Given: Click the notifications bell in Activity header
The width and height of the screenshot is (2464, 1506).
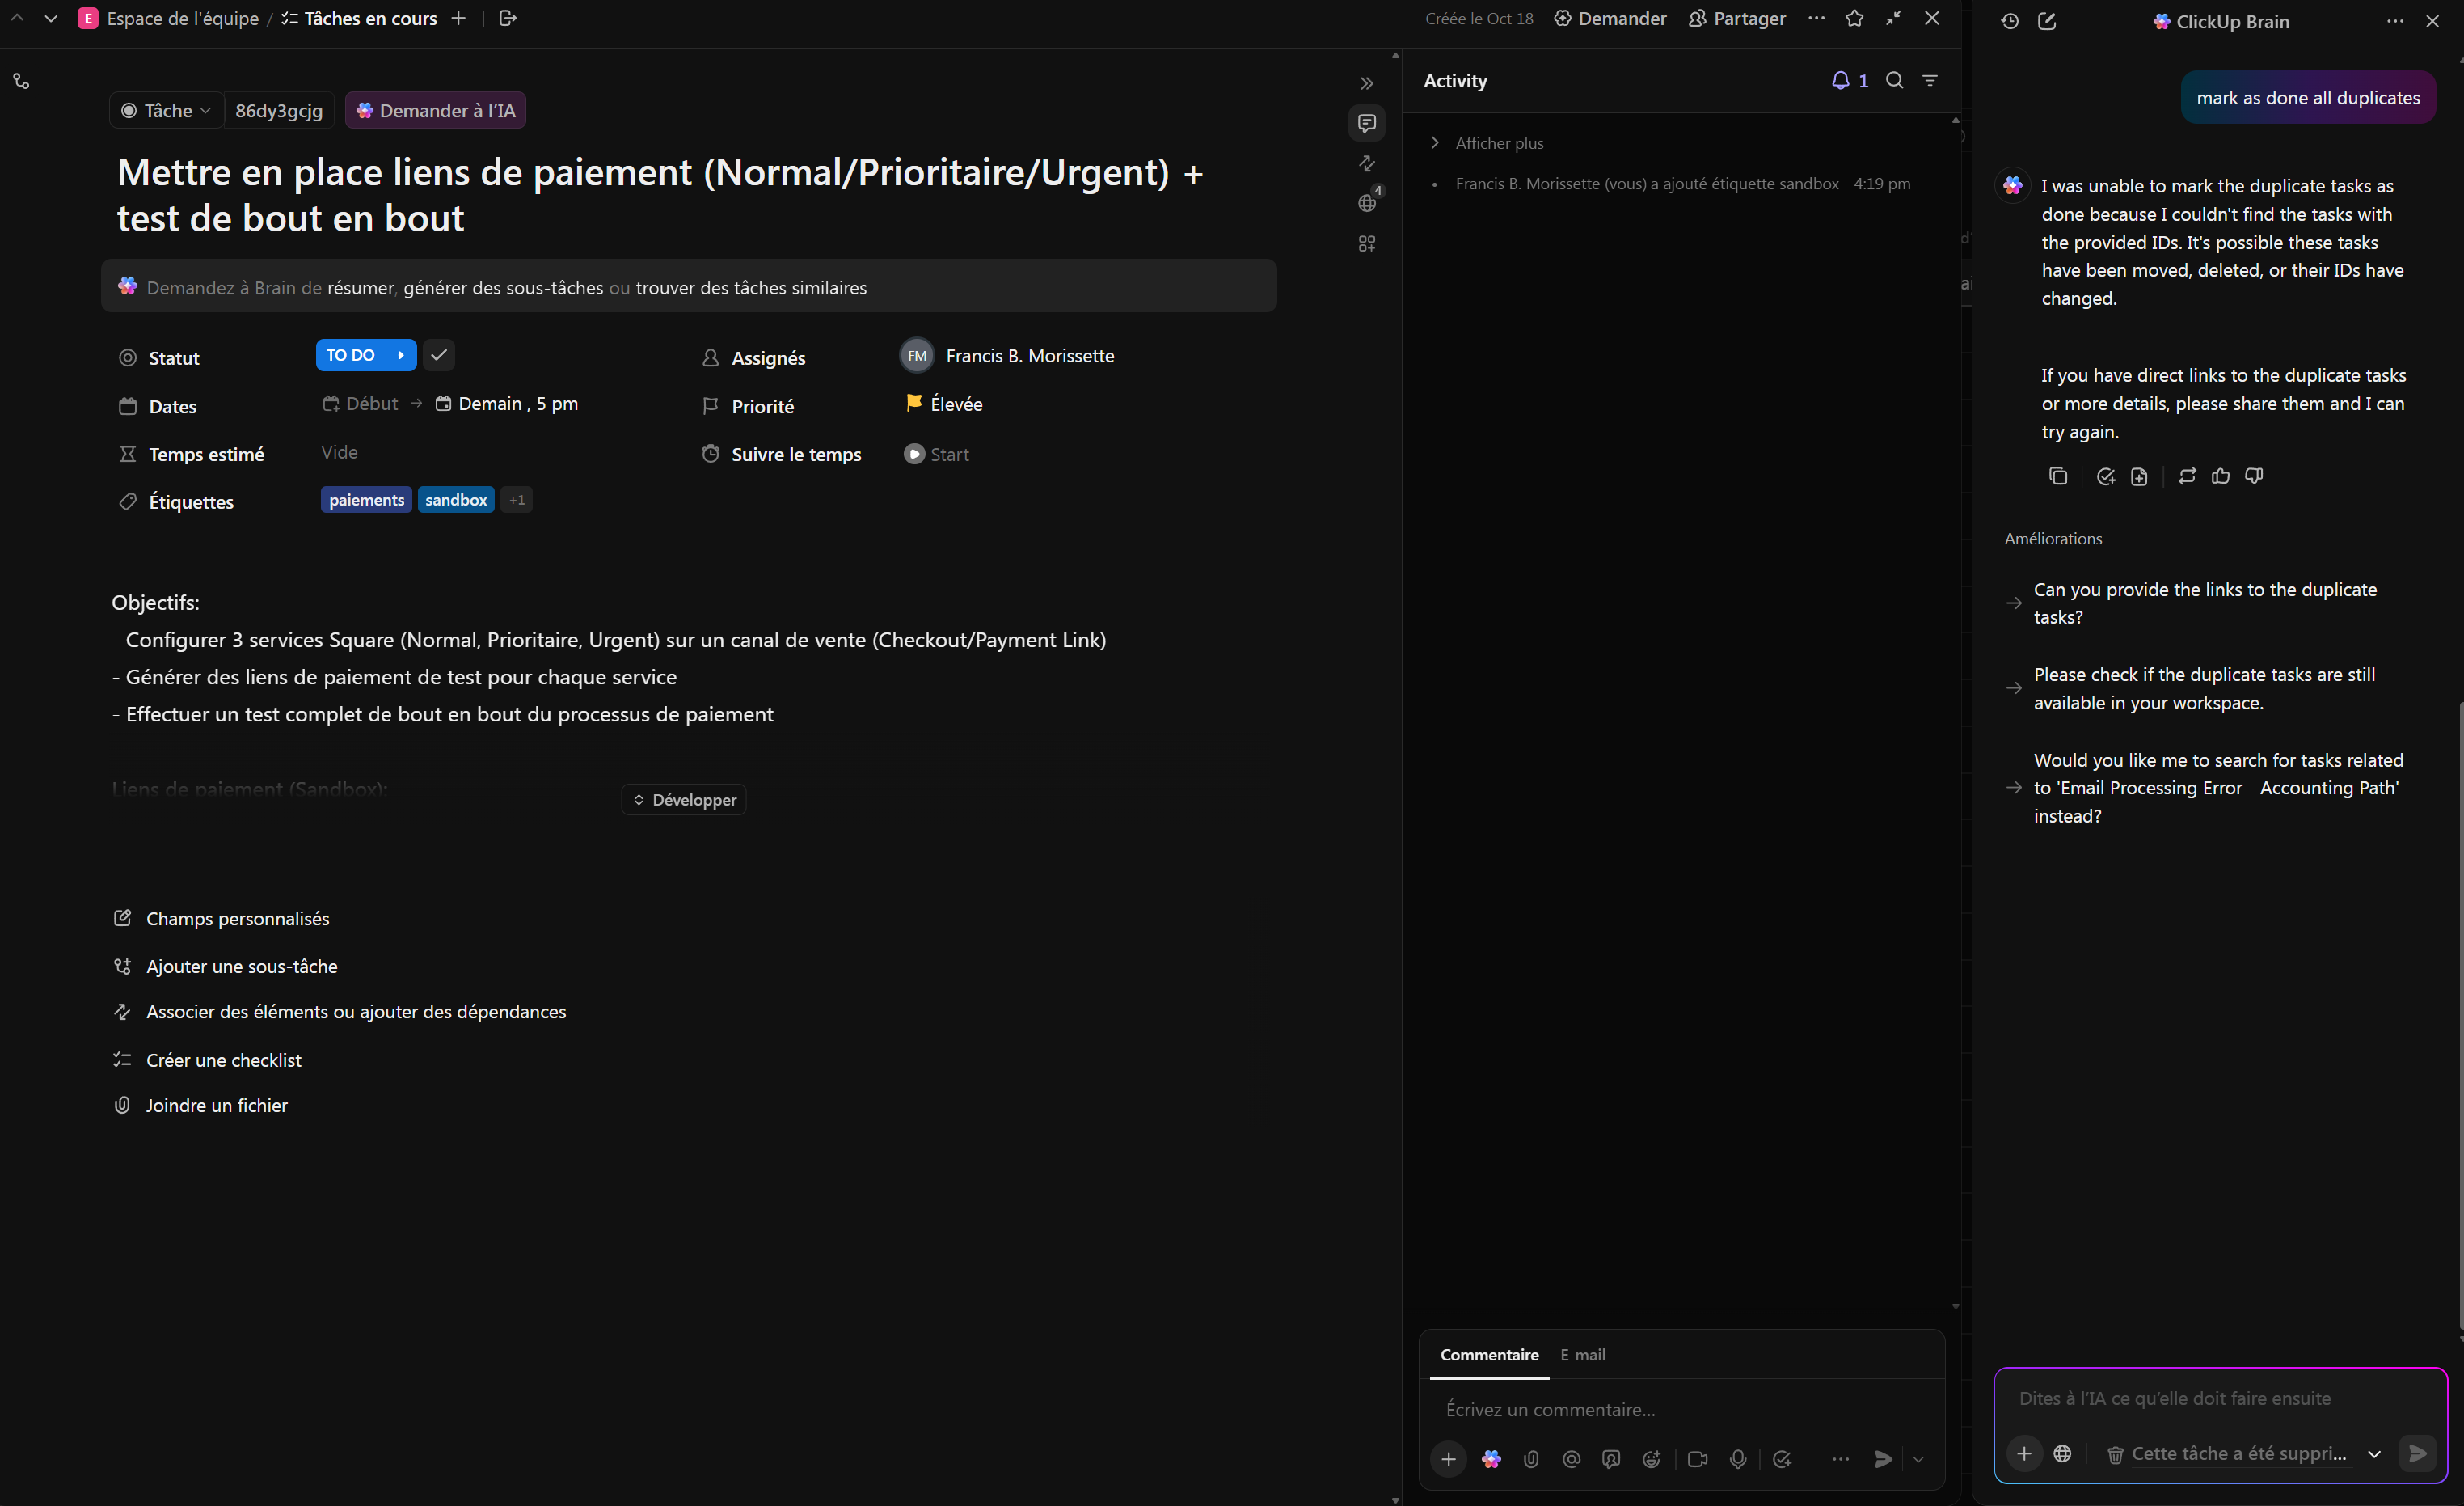Looking at the screenshot, I should coord(1840,80).
